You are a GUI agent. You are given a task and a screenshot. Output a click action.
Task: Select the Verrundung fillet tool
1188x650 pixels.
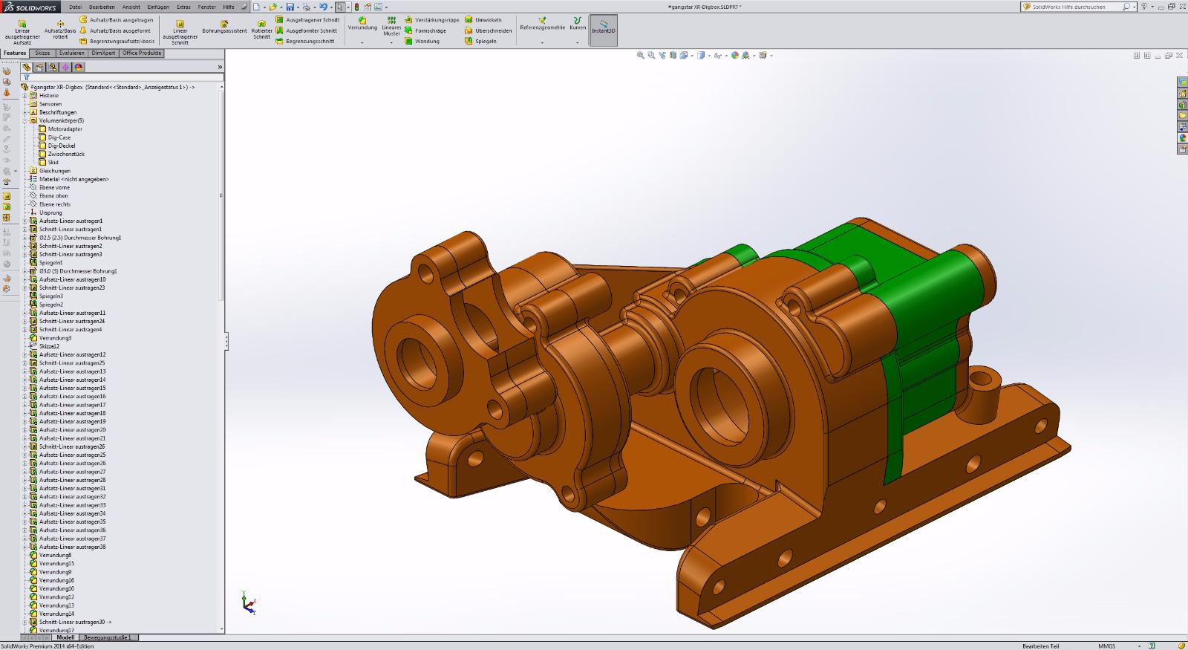point(362,23)
